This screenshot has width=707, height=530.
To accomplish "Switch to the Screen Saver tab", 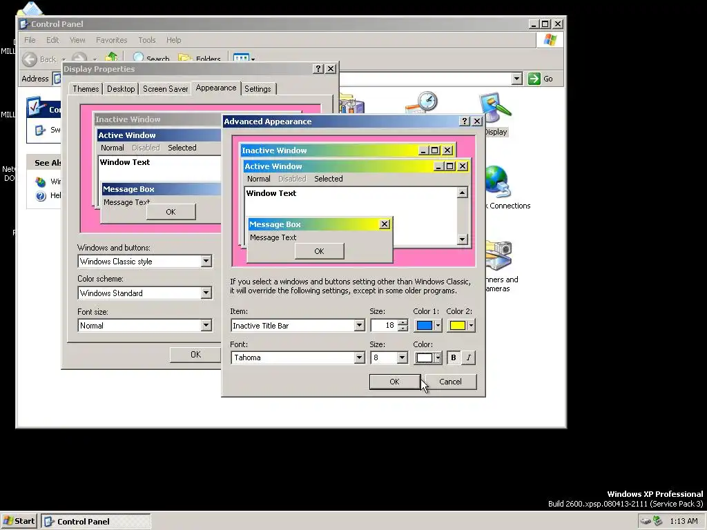I will [166, 89].
